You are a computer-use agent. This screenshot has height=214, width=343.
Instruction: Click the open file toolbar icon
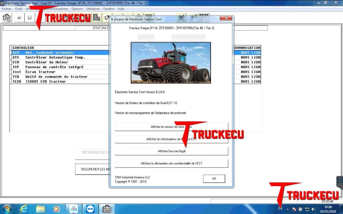[19, 18]
